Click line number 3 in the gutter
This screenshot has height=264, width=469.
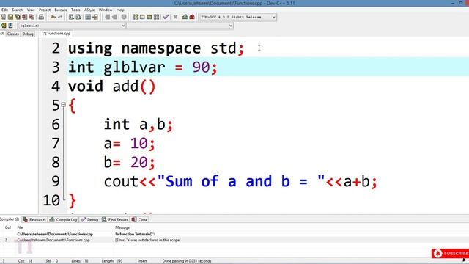pyautogui.click(x=56, y=67)
